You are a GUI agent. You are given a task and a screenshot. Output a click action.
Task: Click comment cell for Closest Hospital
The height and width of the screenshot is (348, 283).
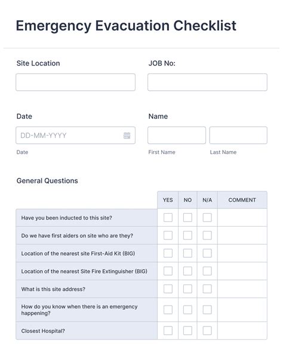pos(242,331)
